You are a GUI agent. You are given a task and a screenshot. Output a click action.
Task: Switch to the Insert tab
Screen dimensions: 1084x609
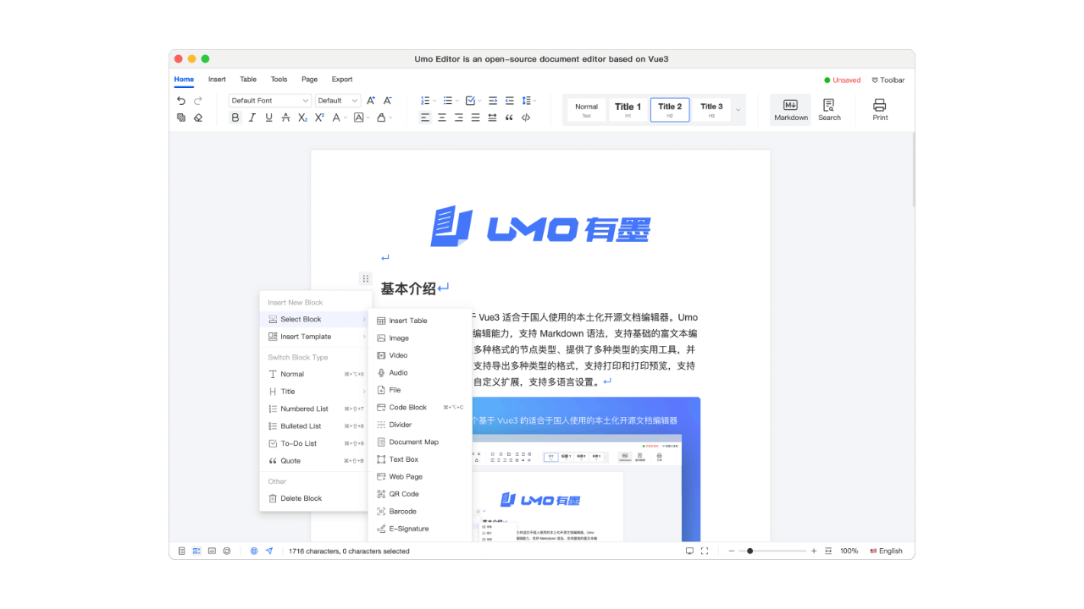217,79
